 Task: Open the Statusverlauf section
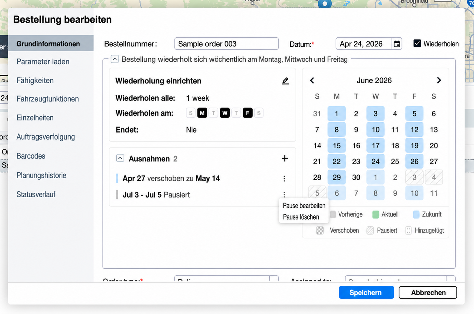pyautogui.click(x=36, y=194)
